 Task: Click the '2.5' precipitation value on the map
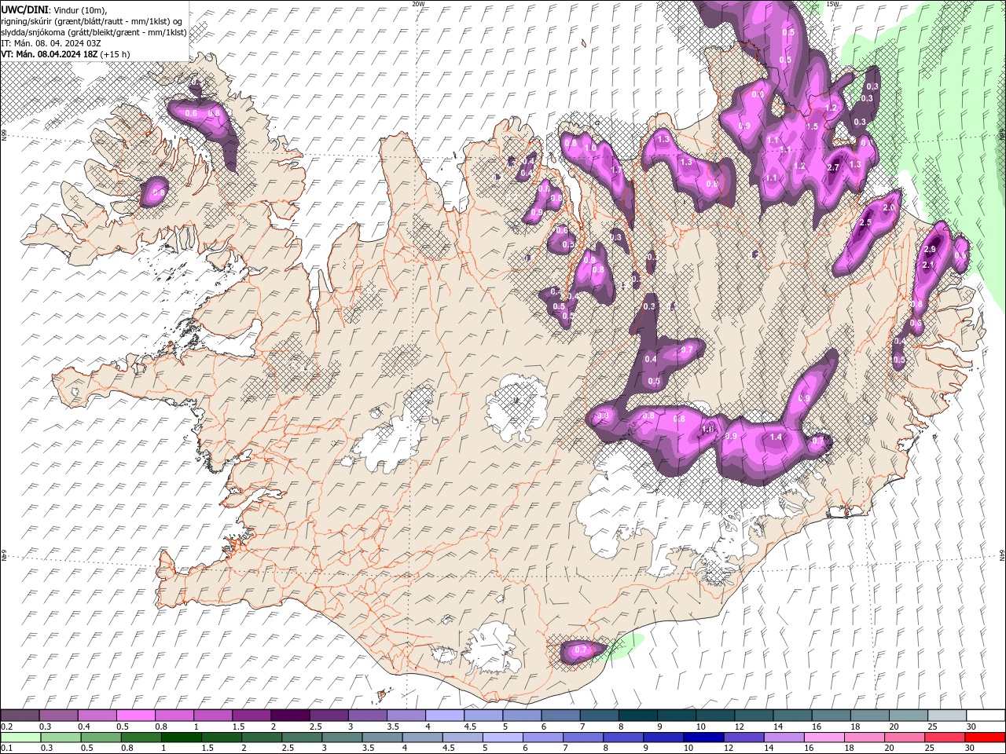pyautogui.click(x=865, y=223)
